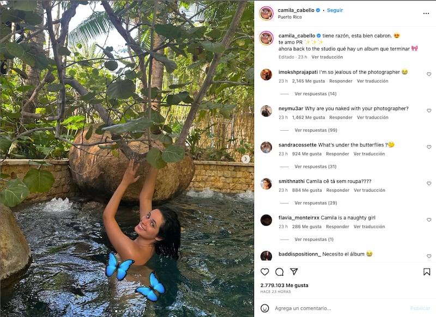Viewport: 436px width, 317px height.
Task: Expand the 31 replies under sandracossette's comment
Action: coord(315,167)
